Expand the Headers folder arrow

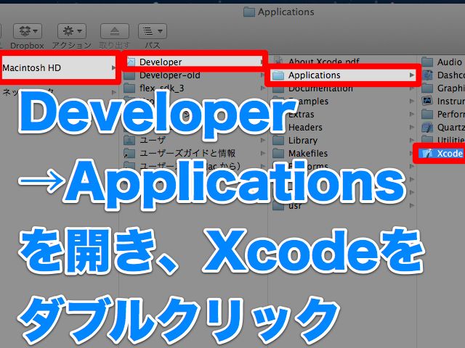pyautogui.click(x=412, y=128)
